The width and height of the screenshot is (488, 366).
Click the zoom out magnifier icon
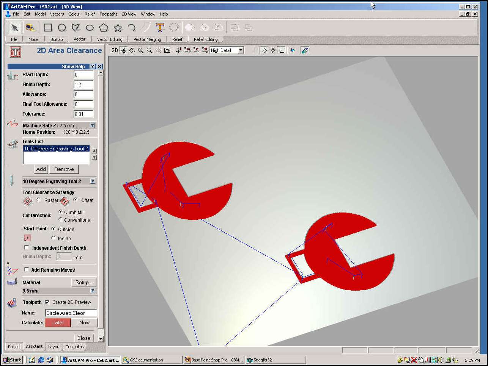coord(150,50)
